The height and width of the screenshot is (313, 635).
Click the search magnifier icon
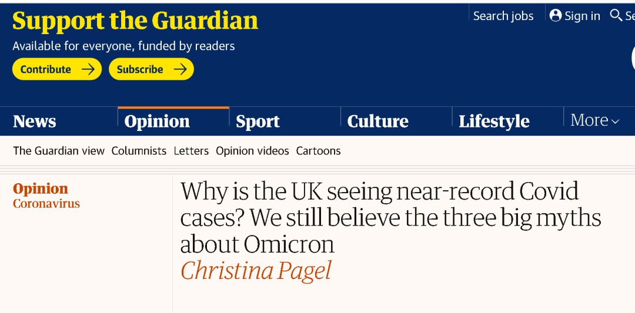point(616,15)
